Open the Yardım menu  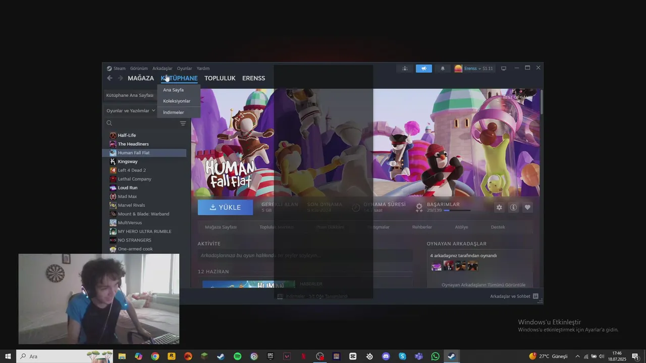point(203,69)
